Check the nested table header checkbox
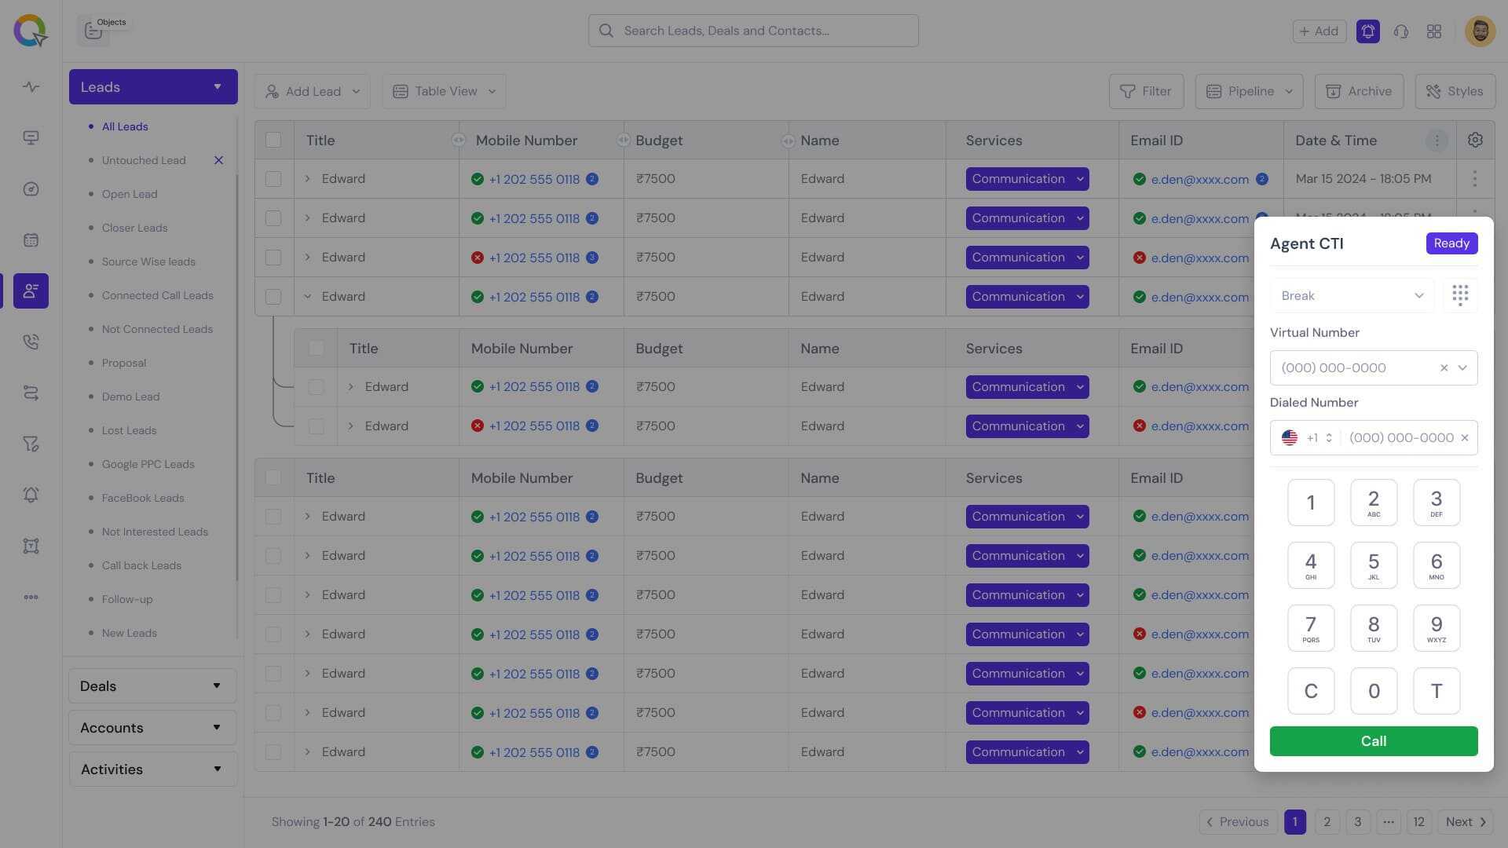This screenshot has height=848, width=1508. click(316, 348)
